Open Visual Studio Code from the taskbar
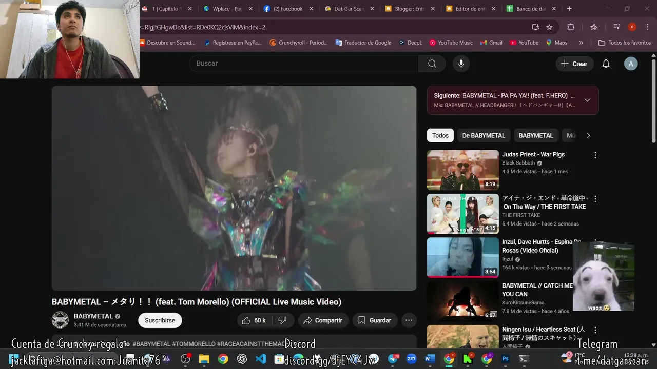The width and height of the screenshot is (657, 369). (261, 359)
